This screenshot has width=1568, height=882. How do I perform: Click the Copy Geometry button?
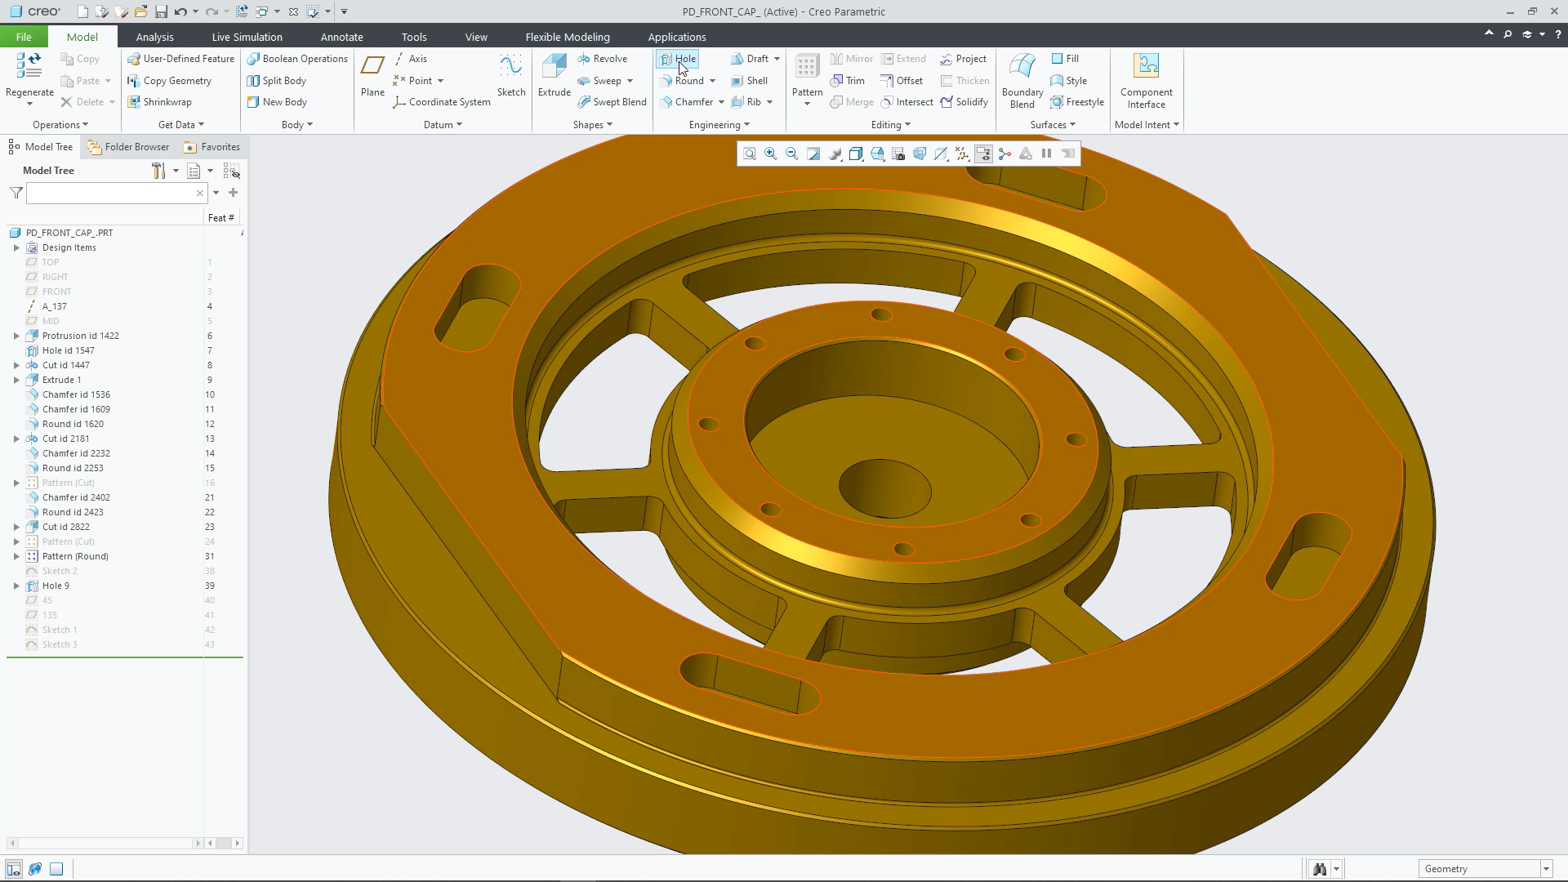170,81
